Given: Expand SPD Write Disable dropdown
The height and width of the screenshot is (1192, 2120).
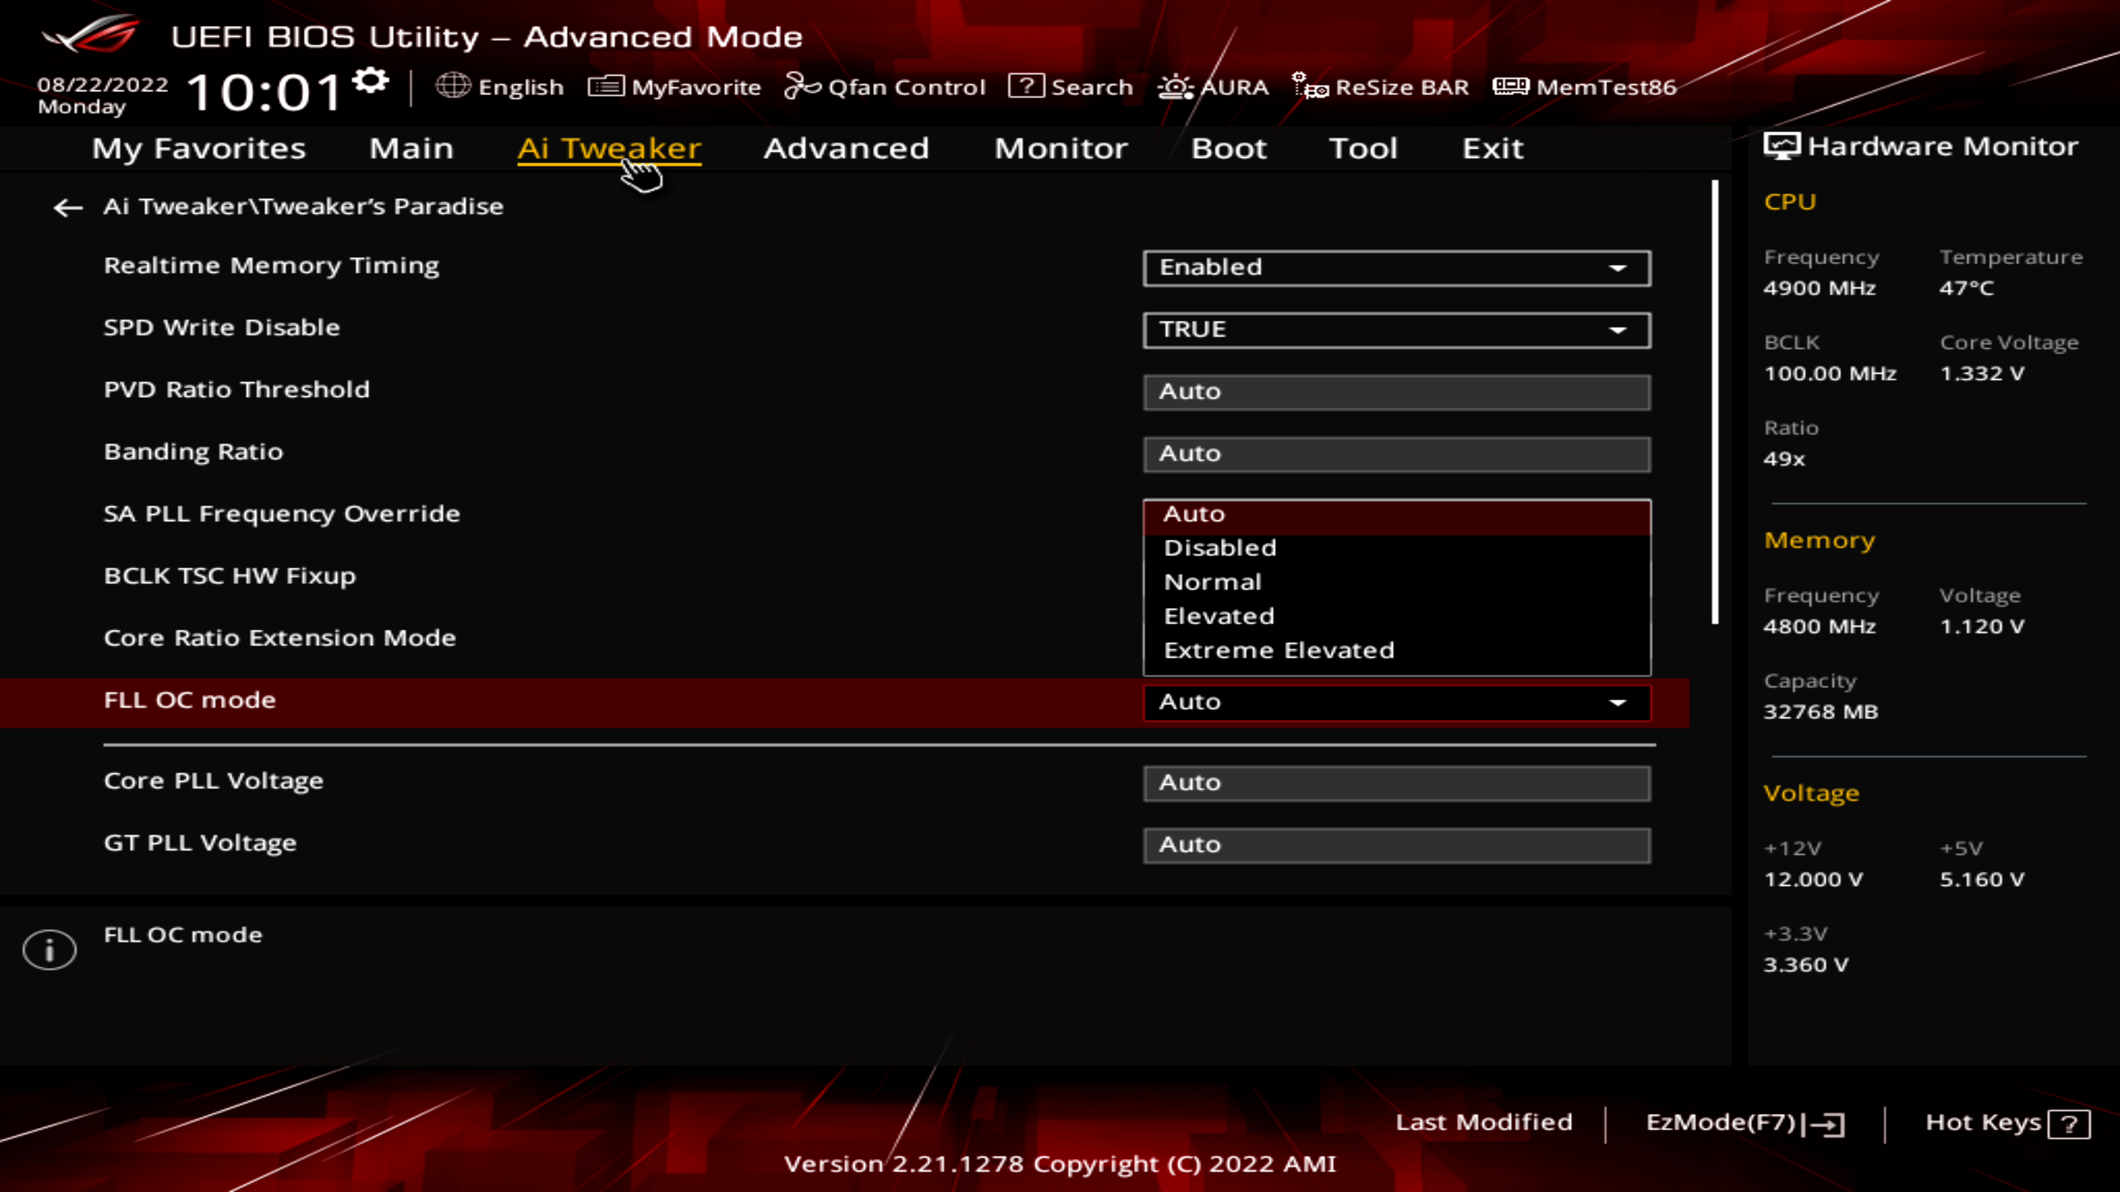Looking at the screenshot, I should pos(1396,330).
